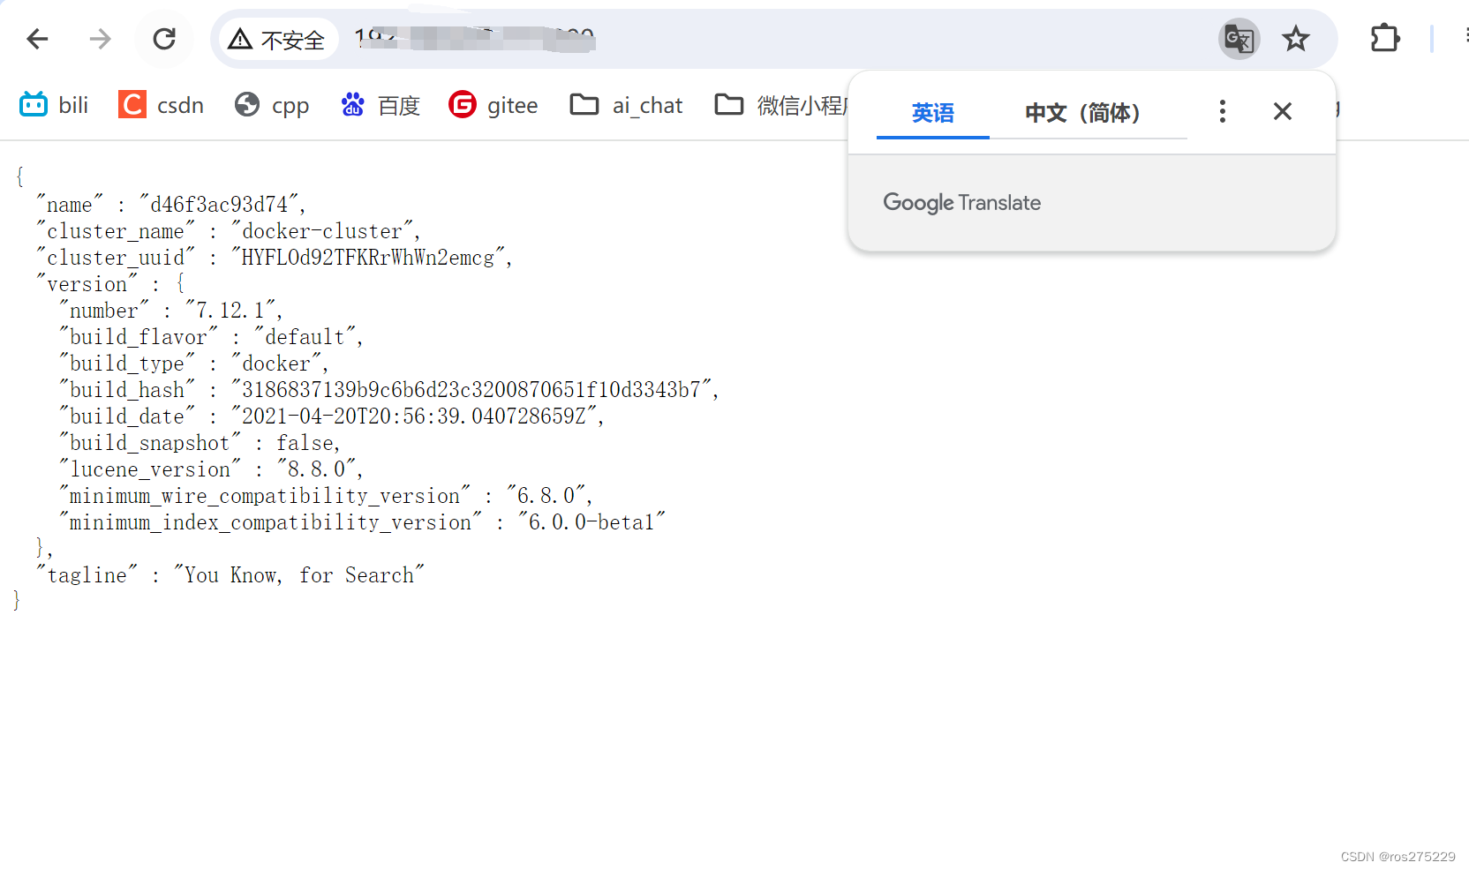The width and height of the screenshot is (1469, 870).
Task: Click the Google Translate link in the popup
Action: tap(961, 202)
